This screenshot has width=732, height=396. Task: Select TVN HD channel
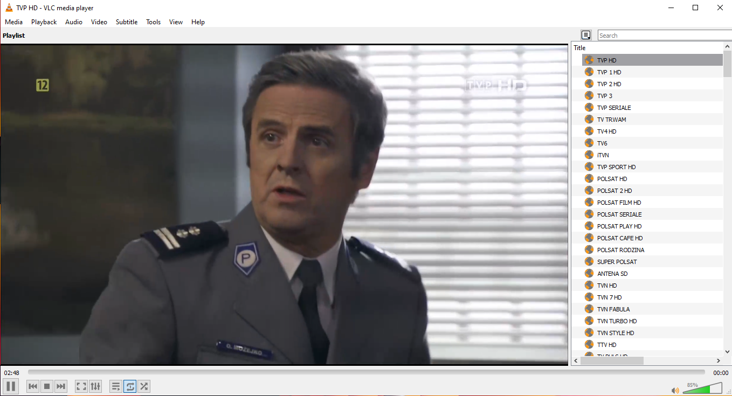pyautogui.click(x=652, y=286)
